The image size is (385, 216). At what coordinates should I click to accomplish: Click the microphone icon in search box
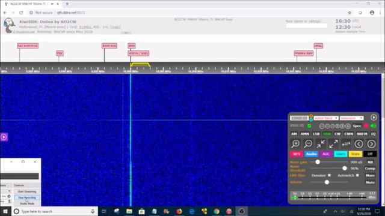tap(93, 211)
